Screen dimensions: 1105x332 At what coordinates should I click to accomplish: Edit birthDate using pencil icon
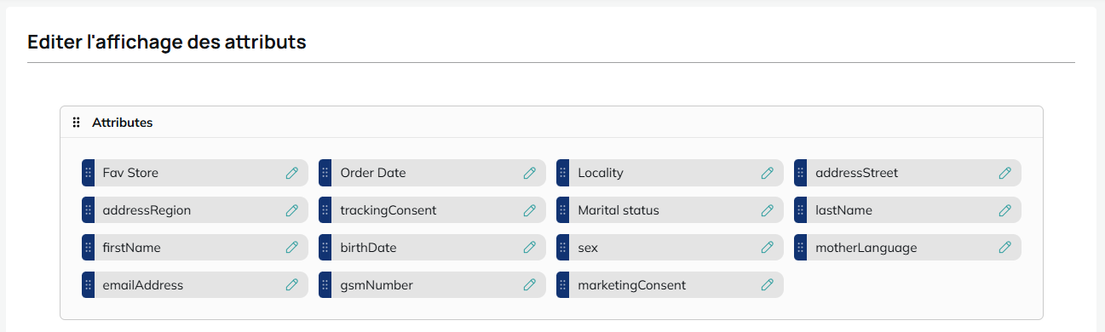point(530,248)
